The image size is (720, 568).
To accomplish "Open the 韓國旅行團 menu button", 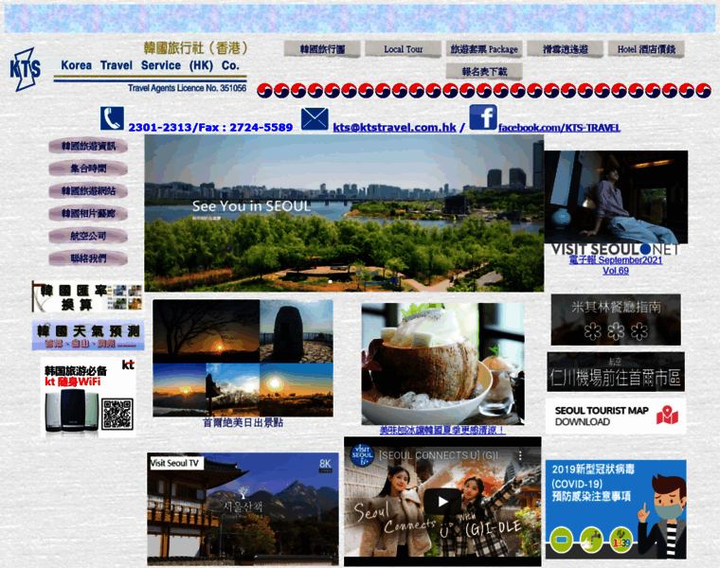I will coord(322,49).
